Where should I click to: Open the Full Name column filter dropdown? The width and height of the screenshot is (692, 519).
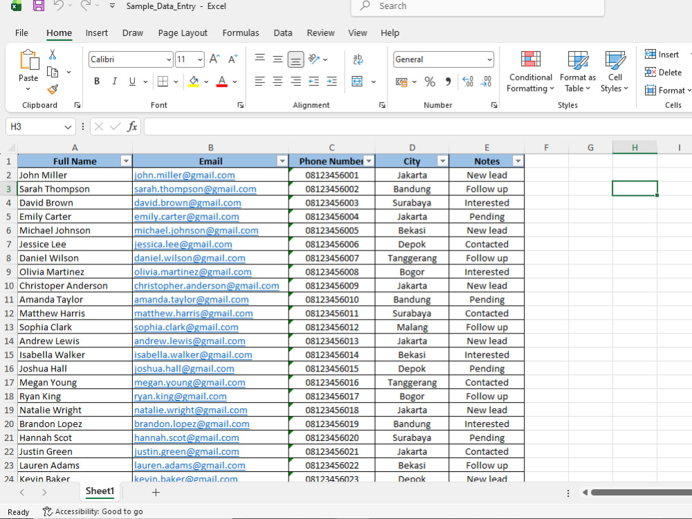click(x=126, y=161)
